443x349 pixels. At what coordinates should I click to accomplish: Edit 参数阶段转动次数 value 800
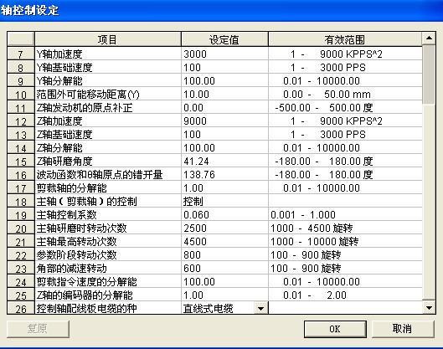tap(224, 255)
